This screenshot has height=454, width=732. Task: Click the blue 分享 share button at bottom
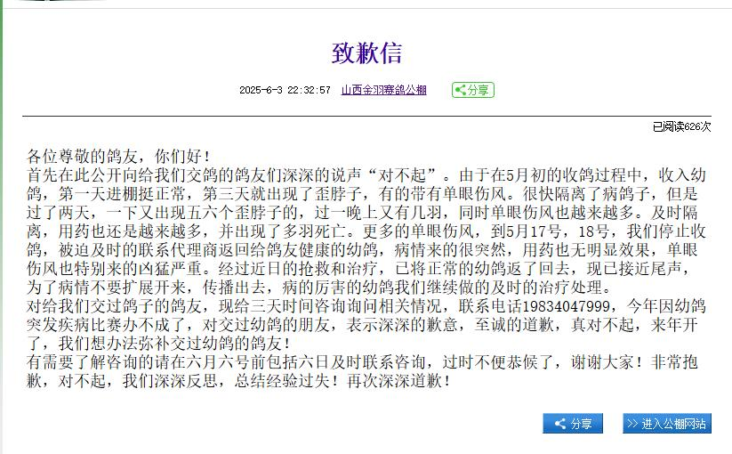tap(573, 424)
